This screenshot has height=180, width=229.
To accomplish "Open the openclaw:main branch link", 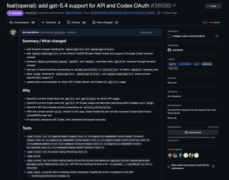I will pyautogui.click(x=74, y=13).
